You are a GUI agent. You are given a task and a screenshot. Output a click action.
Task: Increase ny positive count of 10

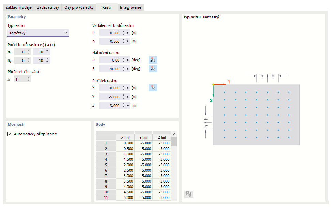tap(47, 59)
